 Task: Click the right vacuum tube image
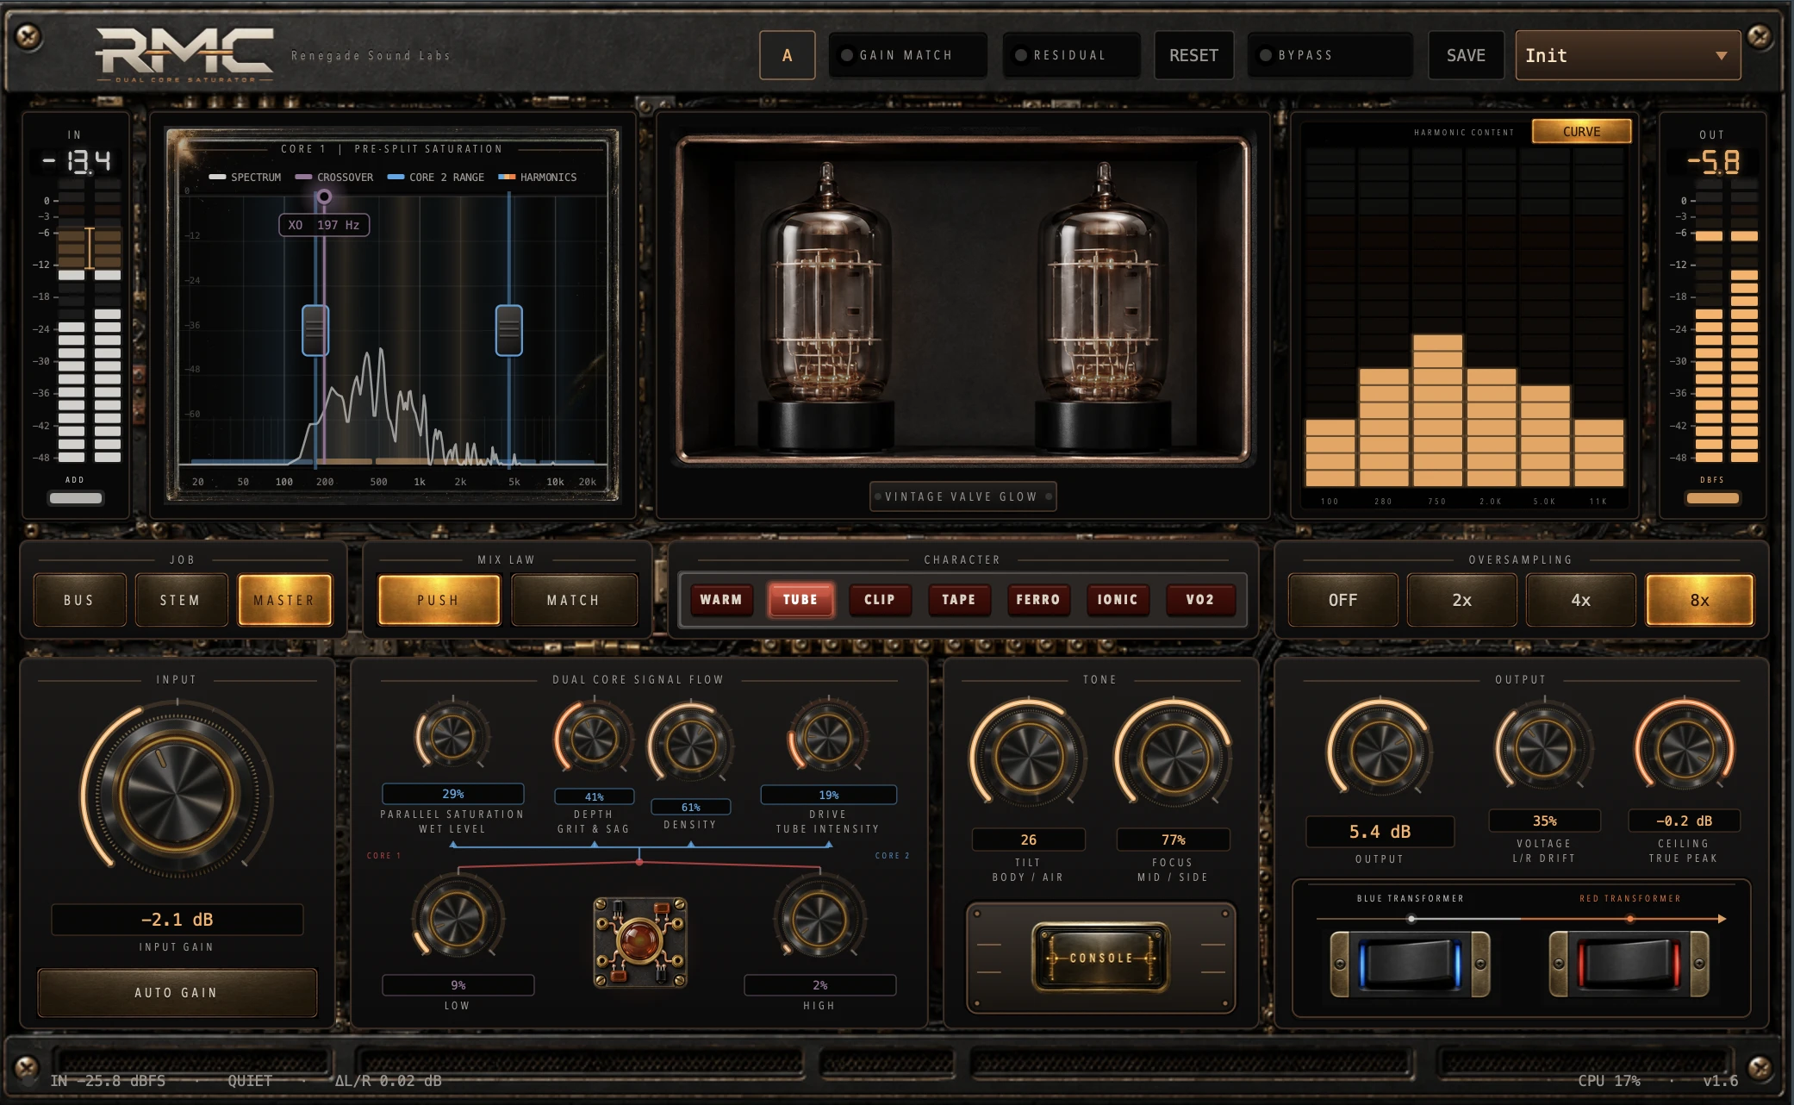point(1103,306)
